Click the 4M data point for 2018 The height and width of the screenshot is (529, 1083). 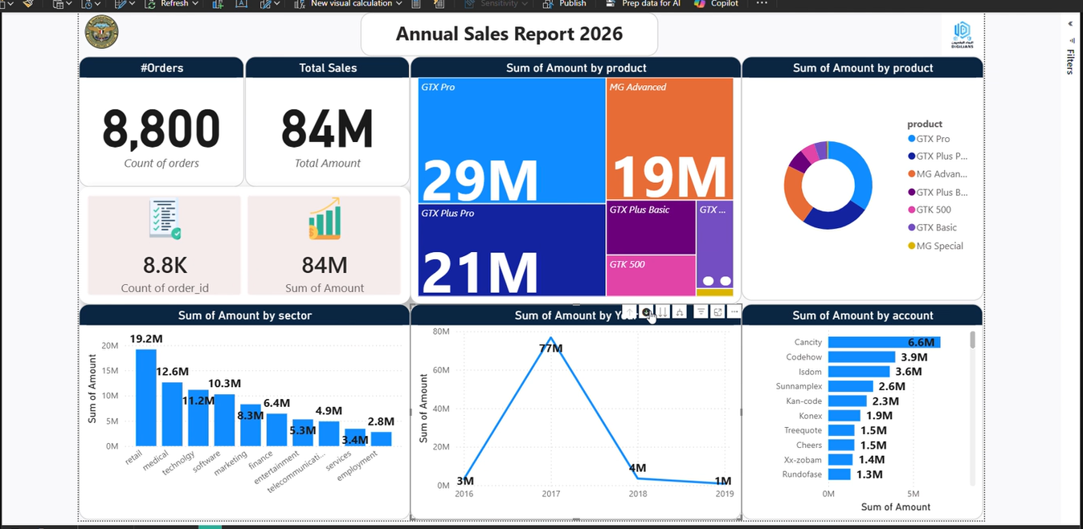click(637, 478)
